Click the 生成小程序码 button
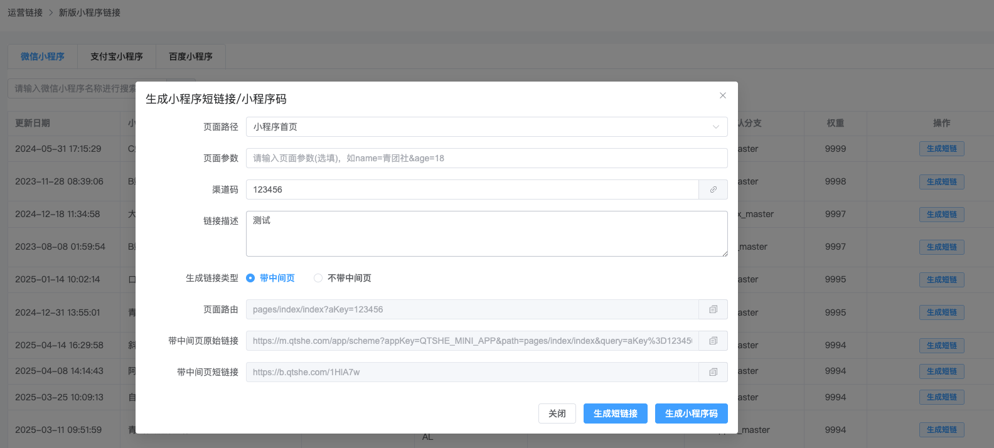 click(x=692, y=413)
